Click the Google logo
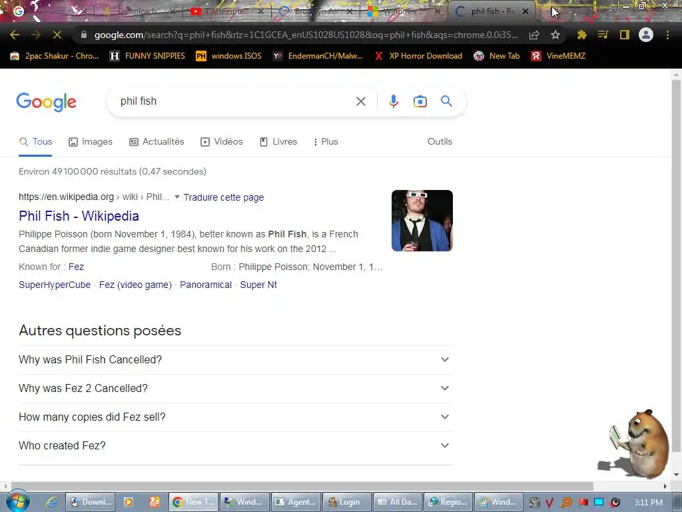The image size is (682, 512). (x=46, y=102)
